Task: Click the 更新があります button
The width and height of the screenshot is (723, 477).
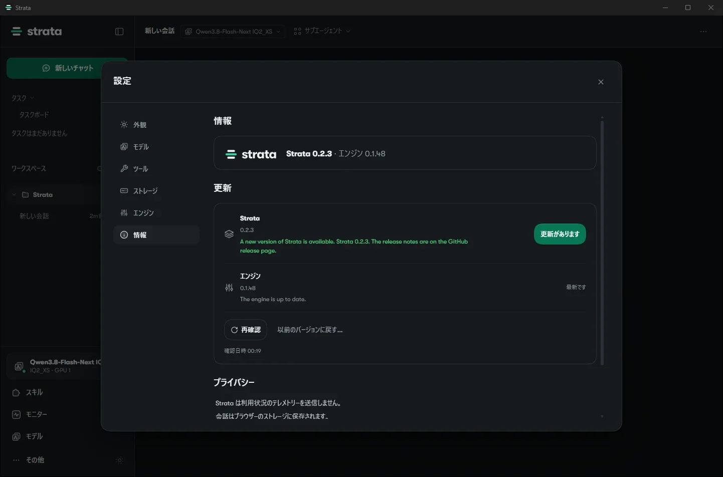Action: click(x=560, y=234)
